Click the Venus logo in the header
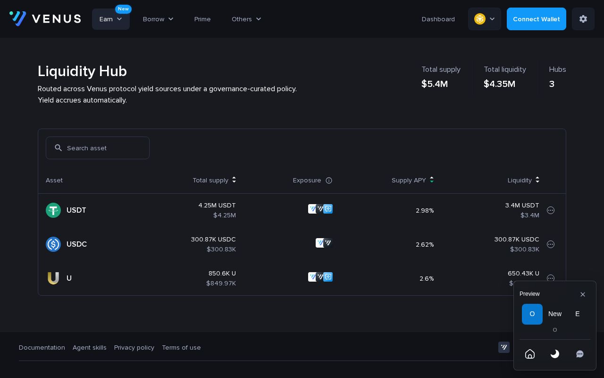 pyautogui.click(x=45, y=19)
